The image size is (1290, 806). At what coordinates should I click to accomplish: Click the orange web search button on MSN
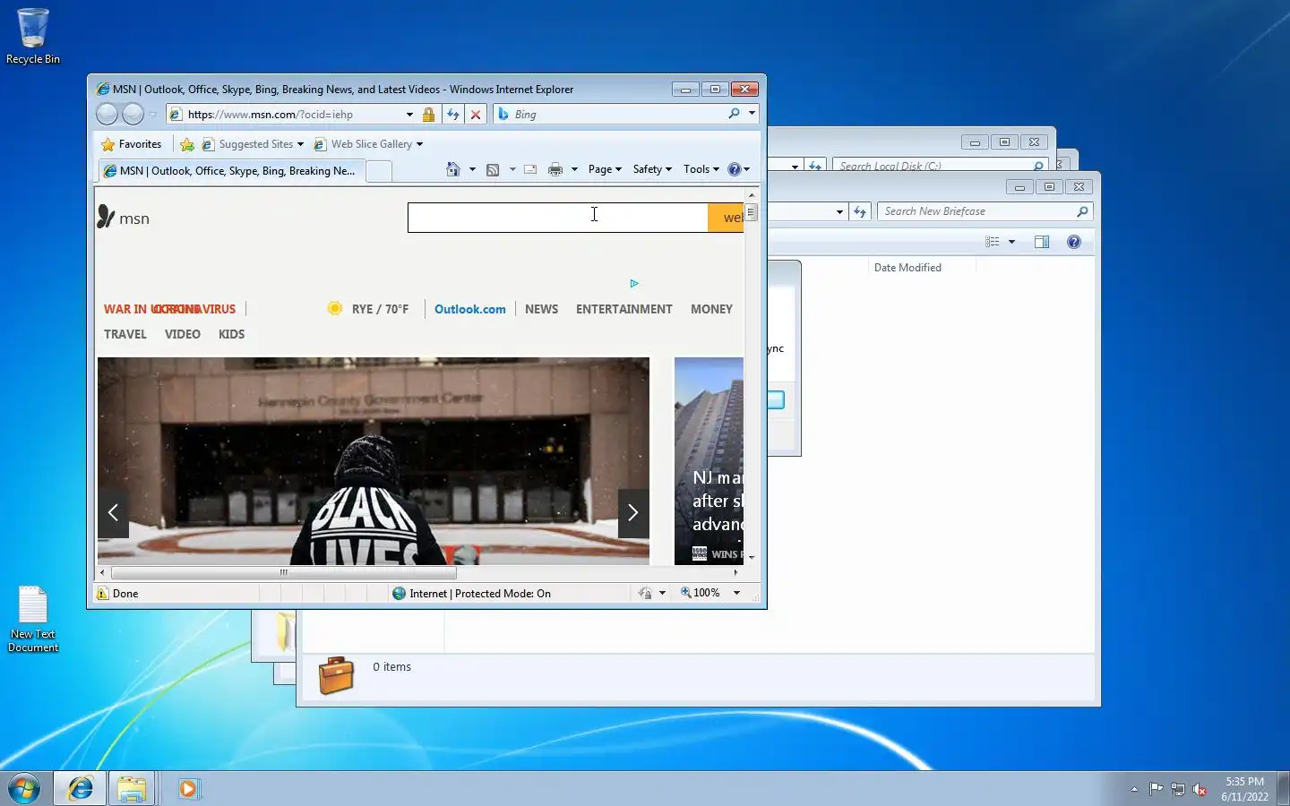coord(727,218)
